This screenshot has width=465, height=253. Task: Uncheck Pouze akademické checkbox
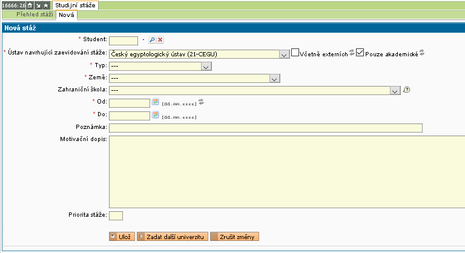pos(360,53)
